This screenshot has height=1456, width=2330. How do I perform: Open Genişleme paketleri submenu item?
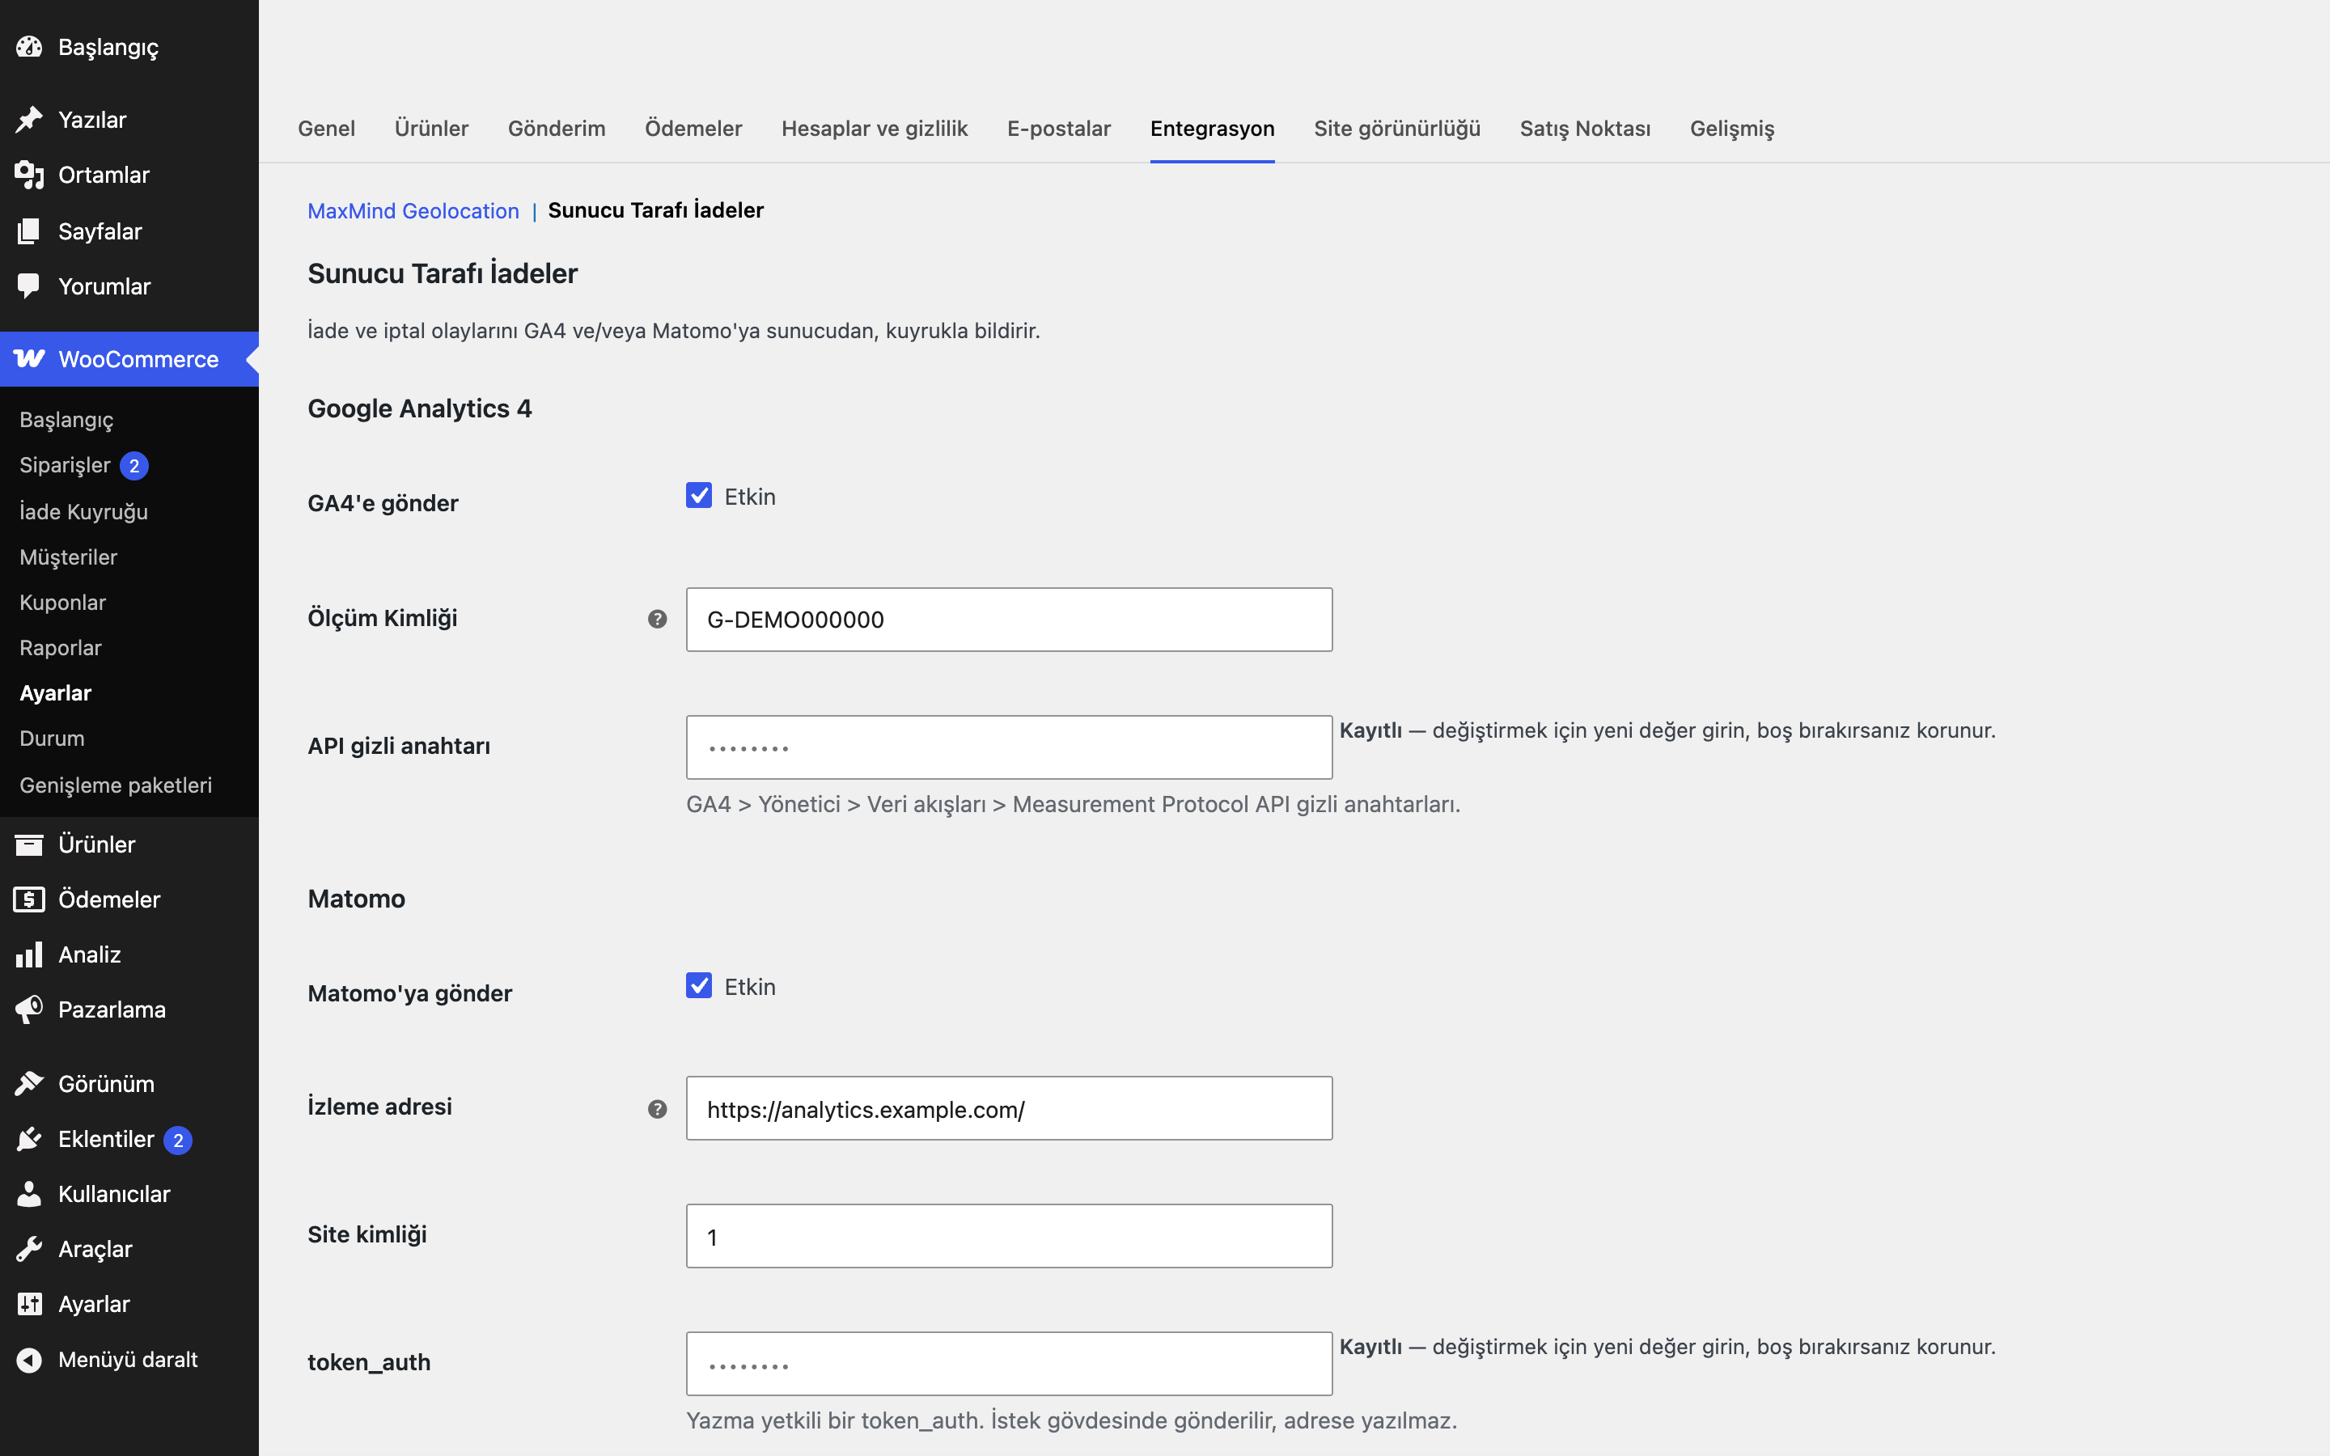point(116,785)
